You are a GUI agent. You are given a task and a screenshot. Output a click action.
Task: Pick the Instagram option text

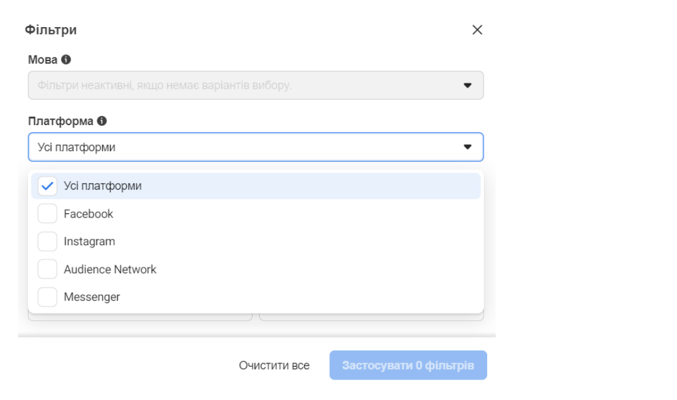click(89, 242)
